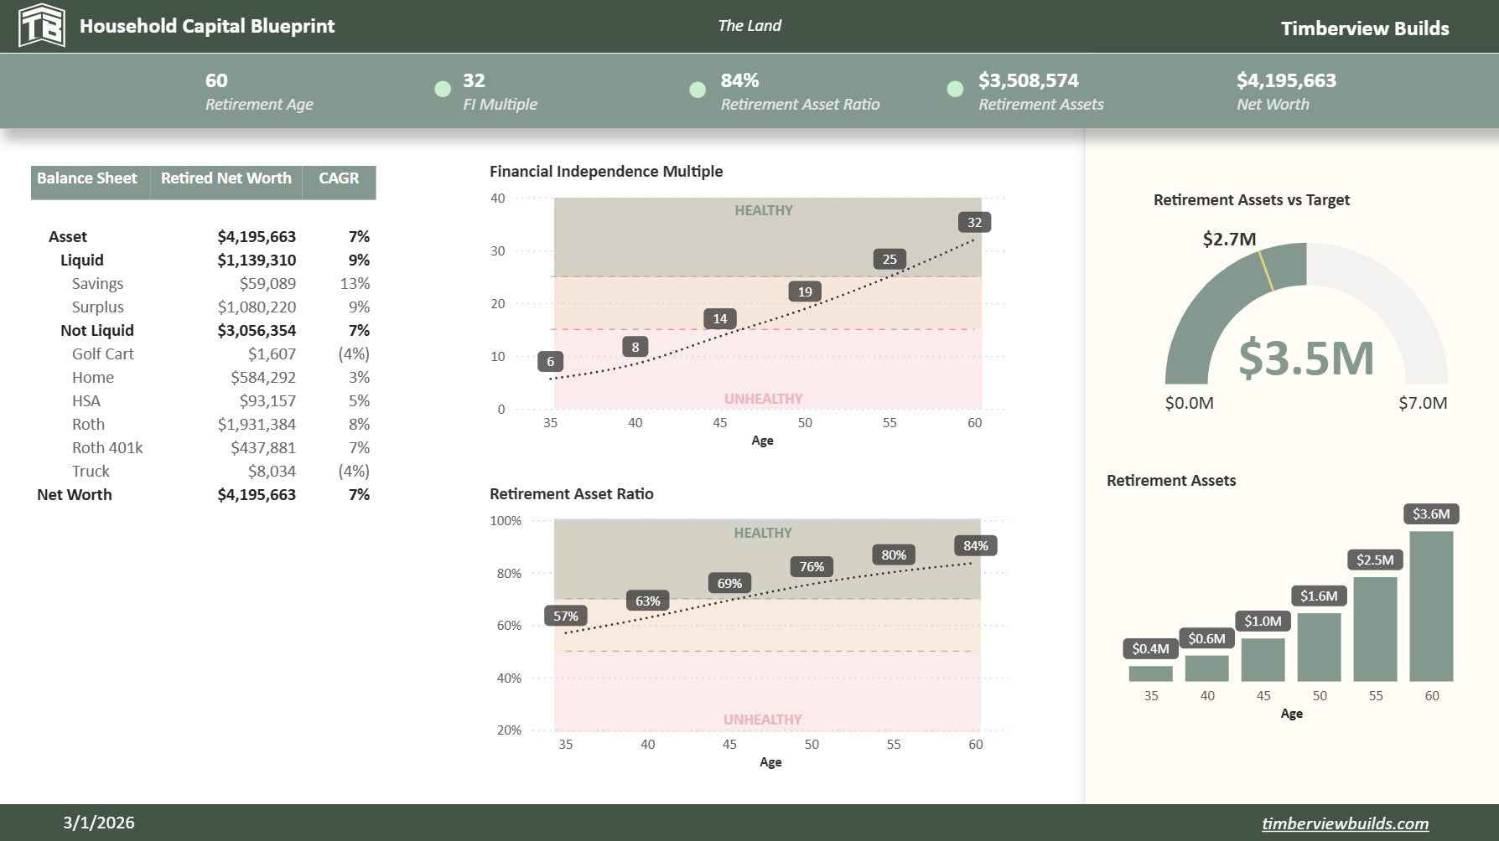
Task: Expand the Liquid row in the Balance Sheet
Action: coord(82,260)
